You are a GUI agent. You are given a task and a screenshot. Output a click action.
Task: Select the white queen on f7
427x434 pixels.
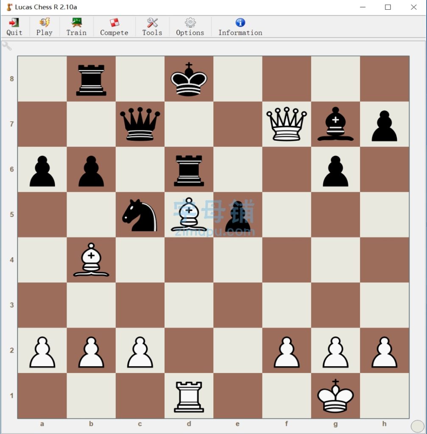click(287, 124)
